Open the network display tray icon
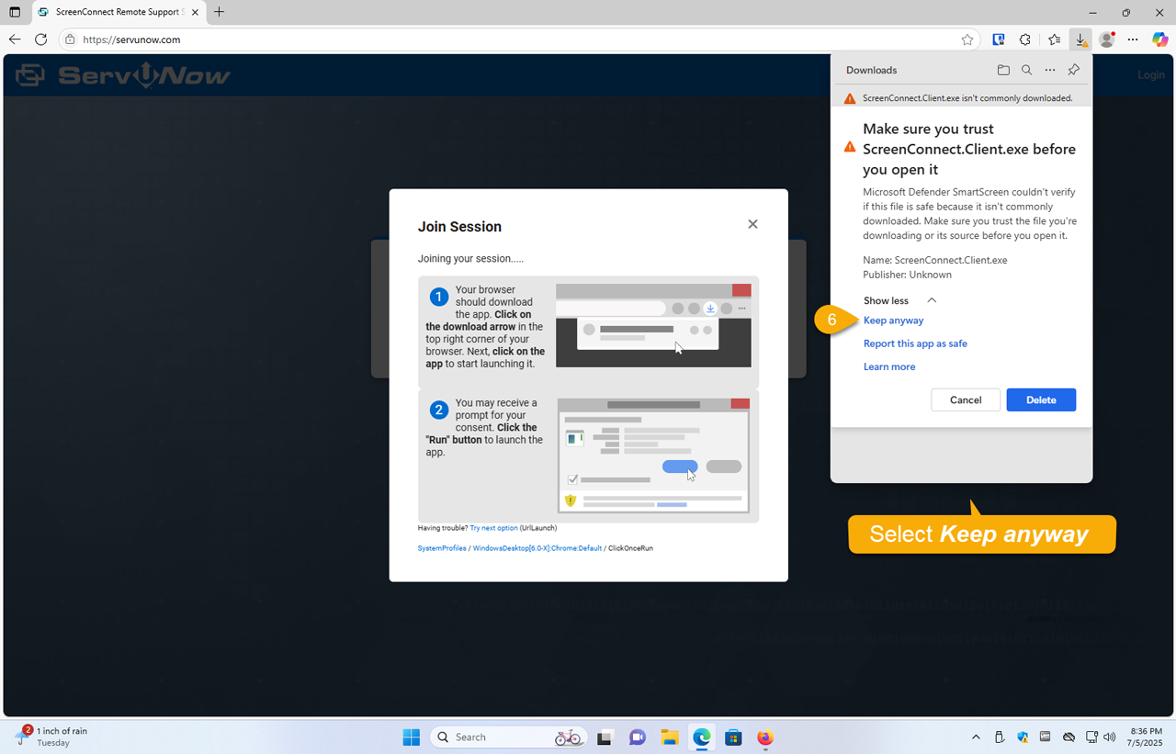Image resolution: width=1176 pixels, height=754 pixels. pyautogui.click(x=1091, y=737)
